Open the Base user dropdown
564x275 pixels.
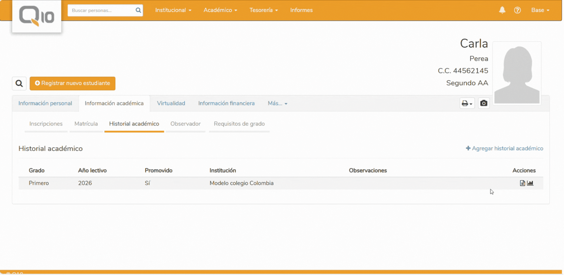(540, 10)
